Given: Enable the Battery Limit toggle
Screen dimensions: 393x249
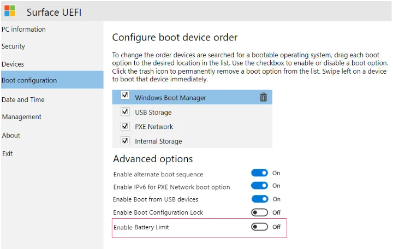Looking at the screenshot, I should tap(259, 227).
